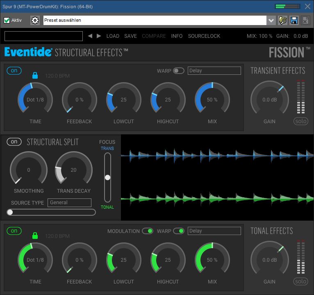
Task: Click the preset name display field
Action: [43, 36]
